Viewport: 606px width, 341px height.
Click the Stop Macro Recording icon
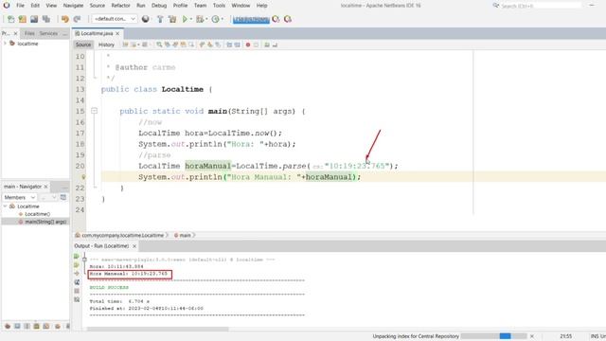pos(256,45)
